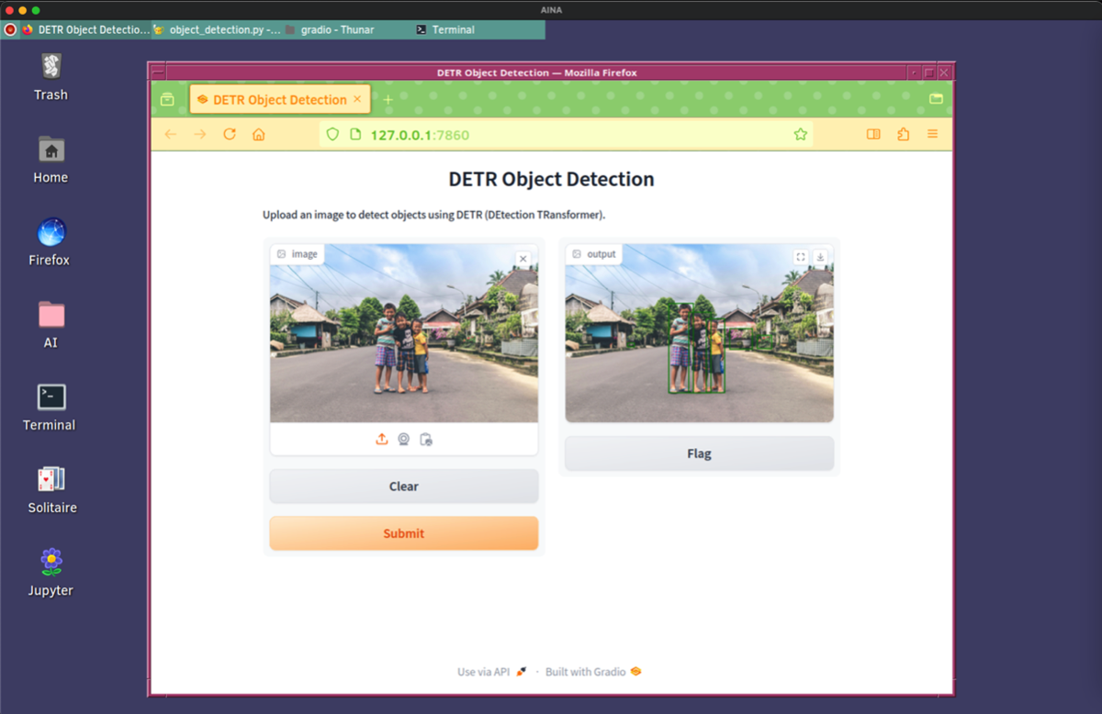Click the Clear button

pos(403,486)
